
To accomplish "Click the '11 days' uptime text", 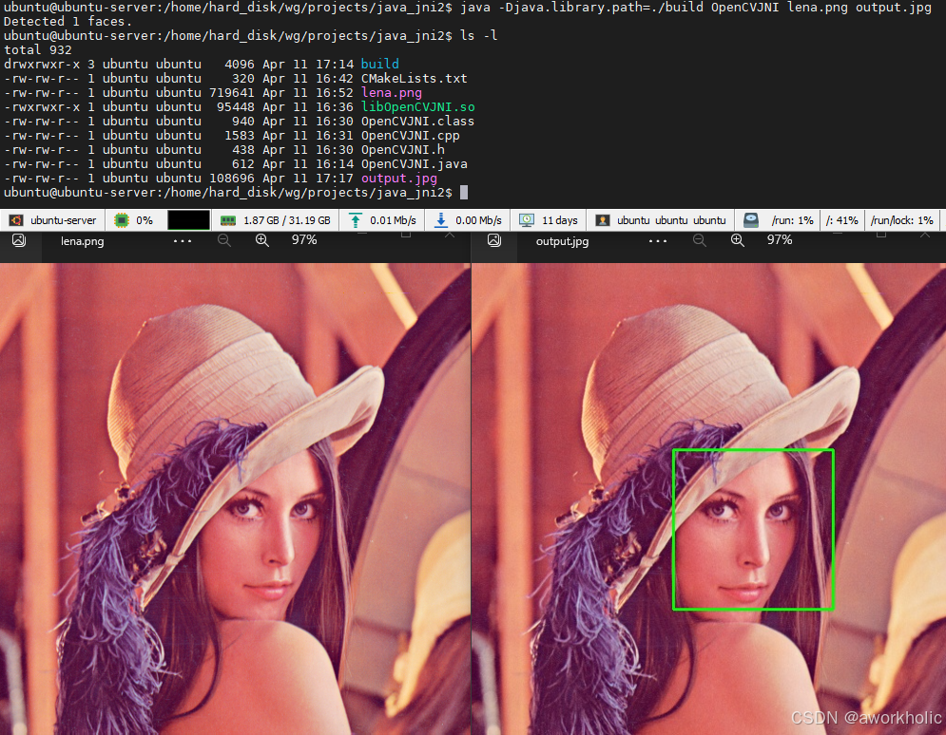I will [560, 220].
